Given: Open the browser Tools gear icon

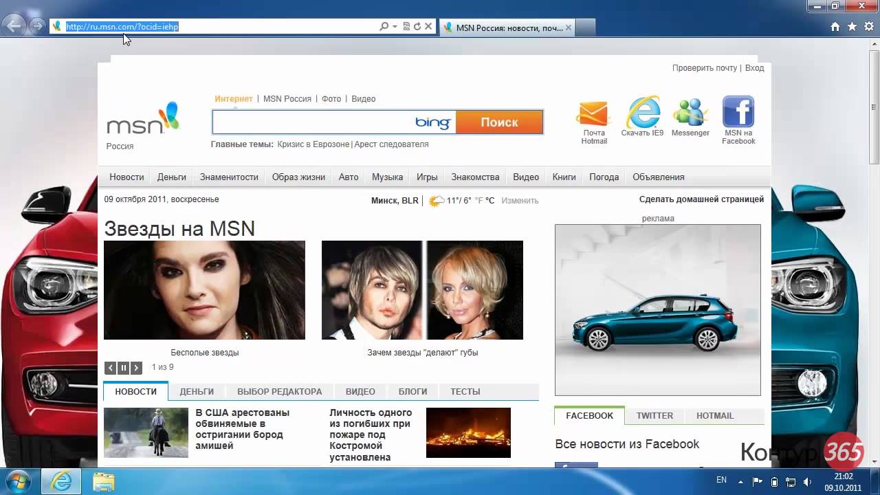Looking at the screenshot, I should [868, 27].
